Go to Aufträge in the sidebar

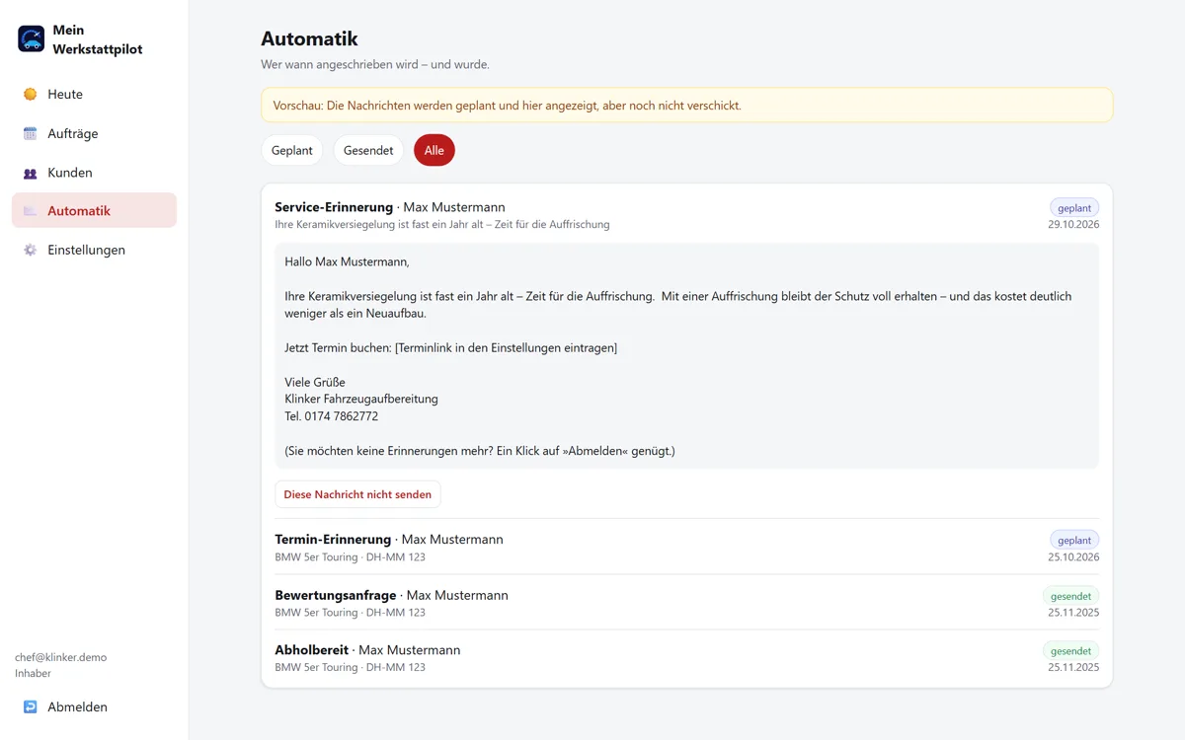[x=94, y=133]
